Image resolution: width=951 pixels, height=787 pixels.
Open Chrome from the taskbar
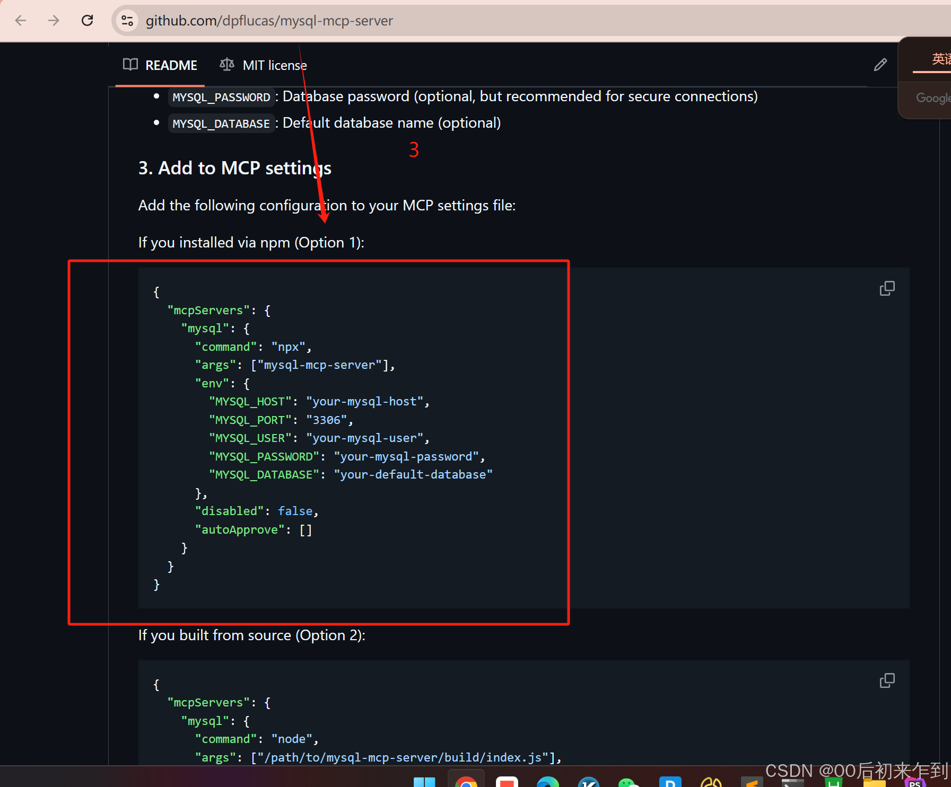467,783
